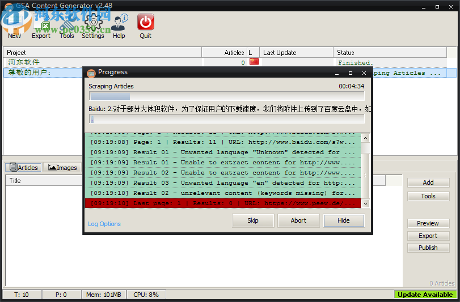Viewport: 460px width, 302px height.
Task: Click the Title column header
Action: [44, 180]
